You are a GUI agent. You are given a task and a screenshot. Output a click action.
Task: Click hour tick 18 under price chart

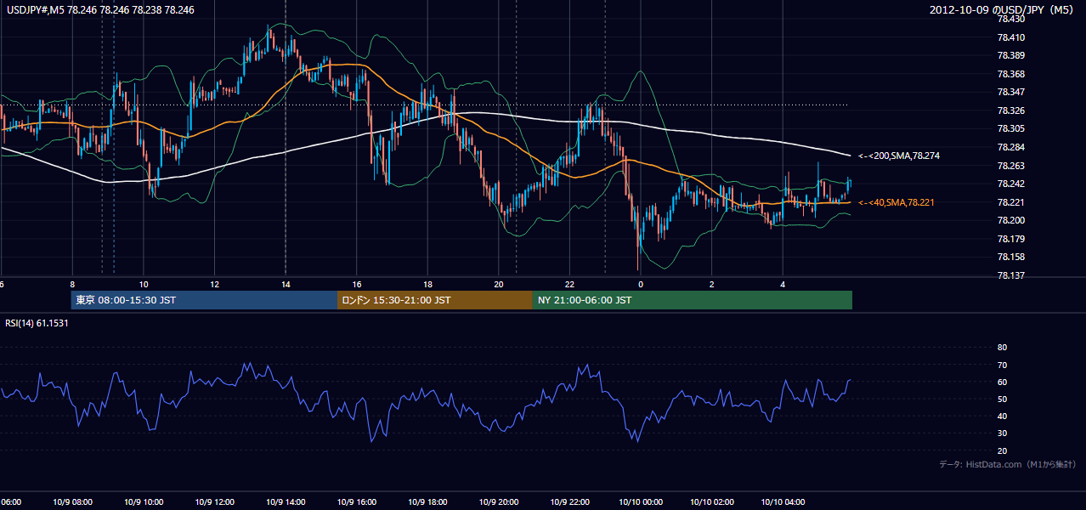pyautogui.click(x=427, y=285)
